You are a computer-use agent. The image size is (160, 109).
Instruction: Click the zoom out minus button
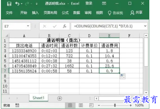99,105
